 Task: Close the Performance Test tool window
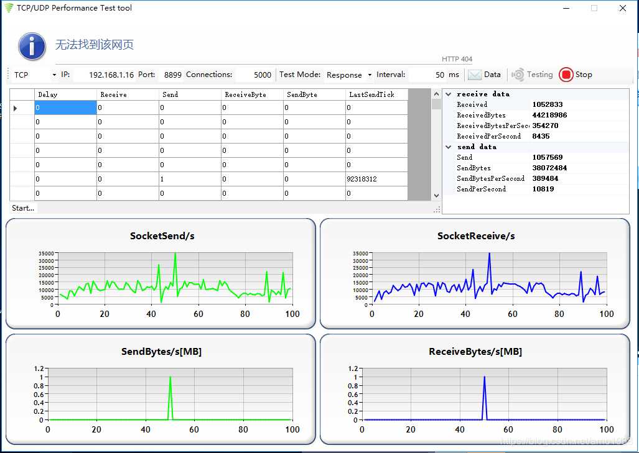[623, 8]
